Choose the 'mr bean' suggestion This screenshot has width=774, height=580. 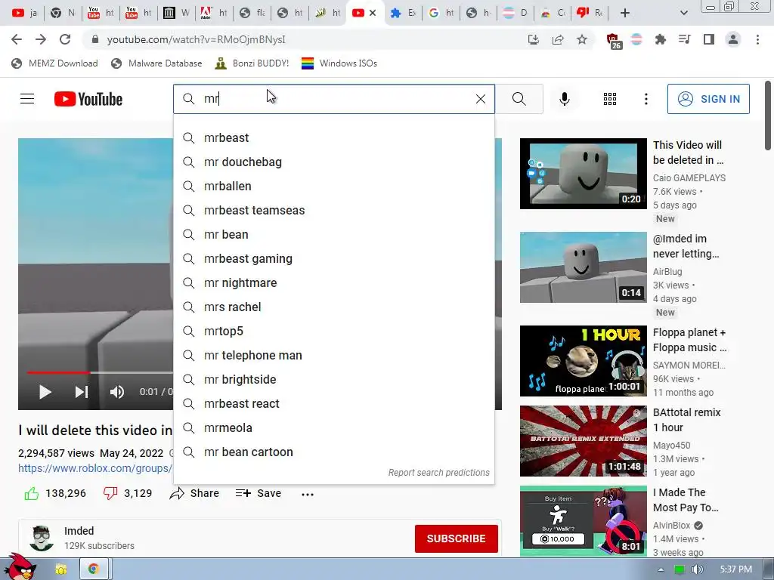[x=333, y=234]
